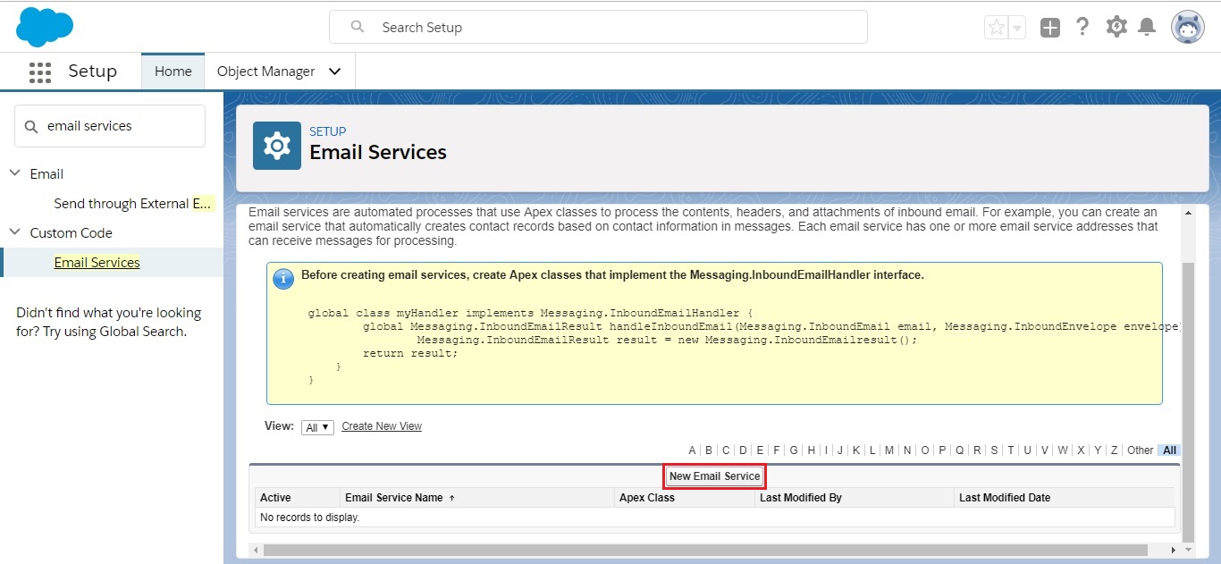Click the SETUP breadcrumb label
This screenshot has height=564, width=1221.
(x=327, y=131)
